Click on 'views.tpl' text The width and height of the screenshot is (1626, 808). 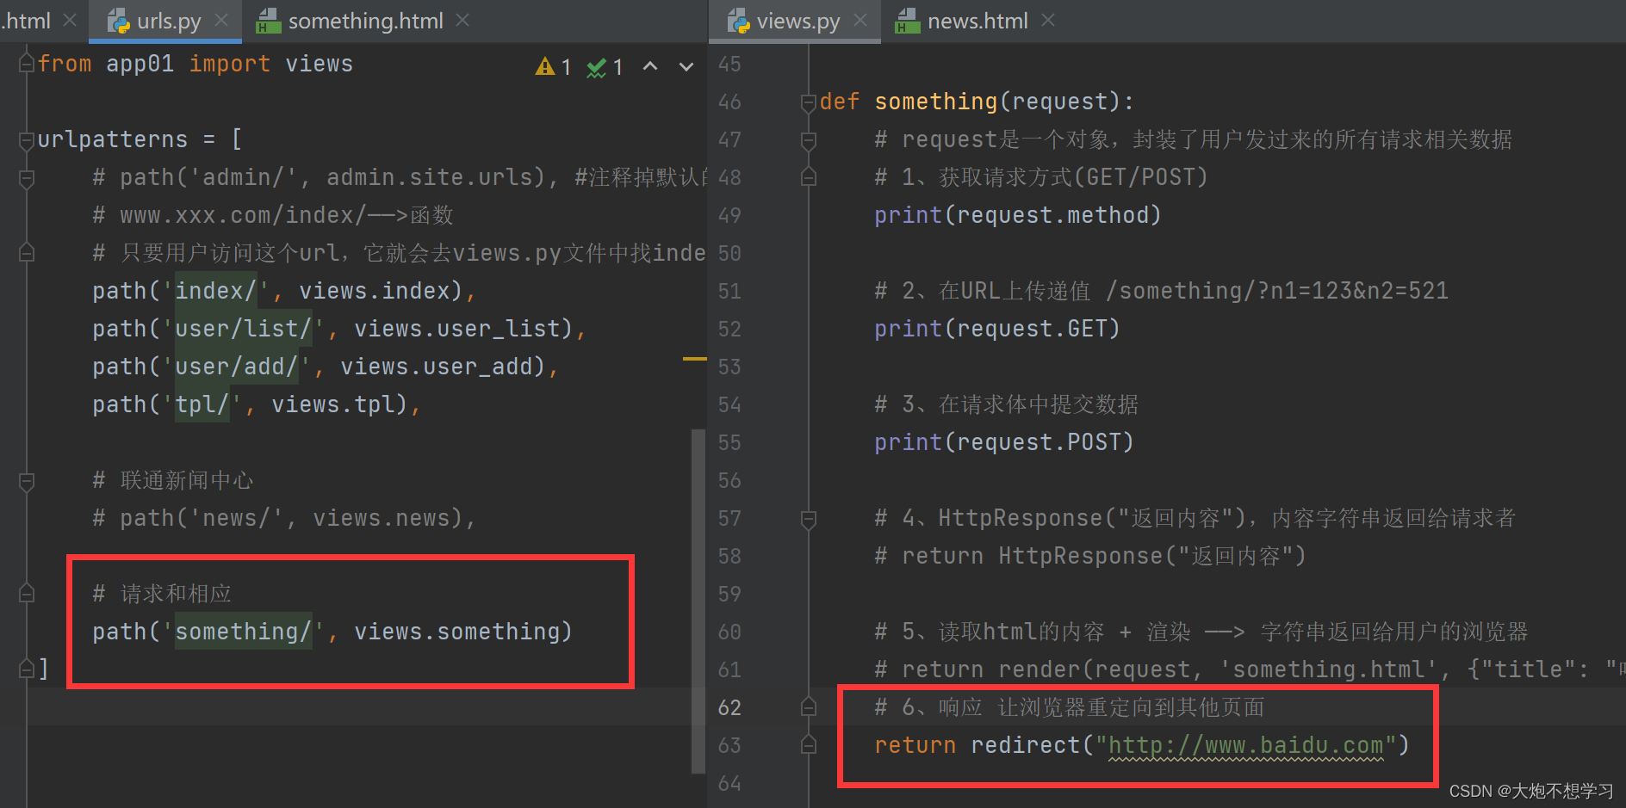click(332, 404)
